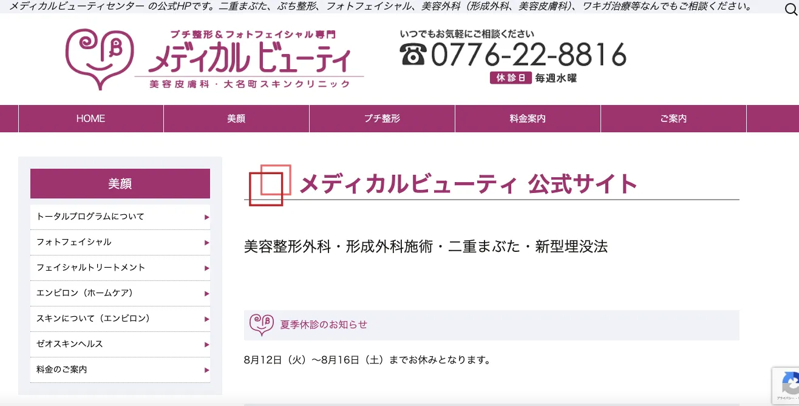Open the プチ整形 navigation menu
Image resolution: width=799 pixels, height=406 pixels.
(x=382, y=118)
